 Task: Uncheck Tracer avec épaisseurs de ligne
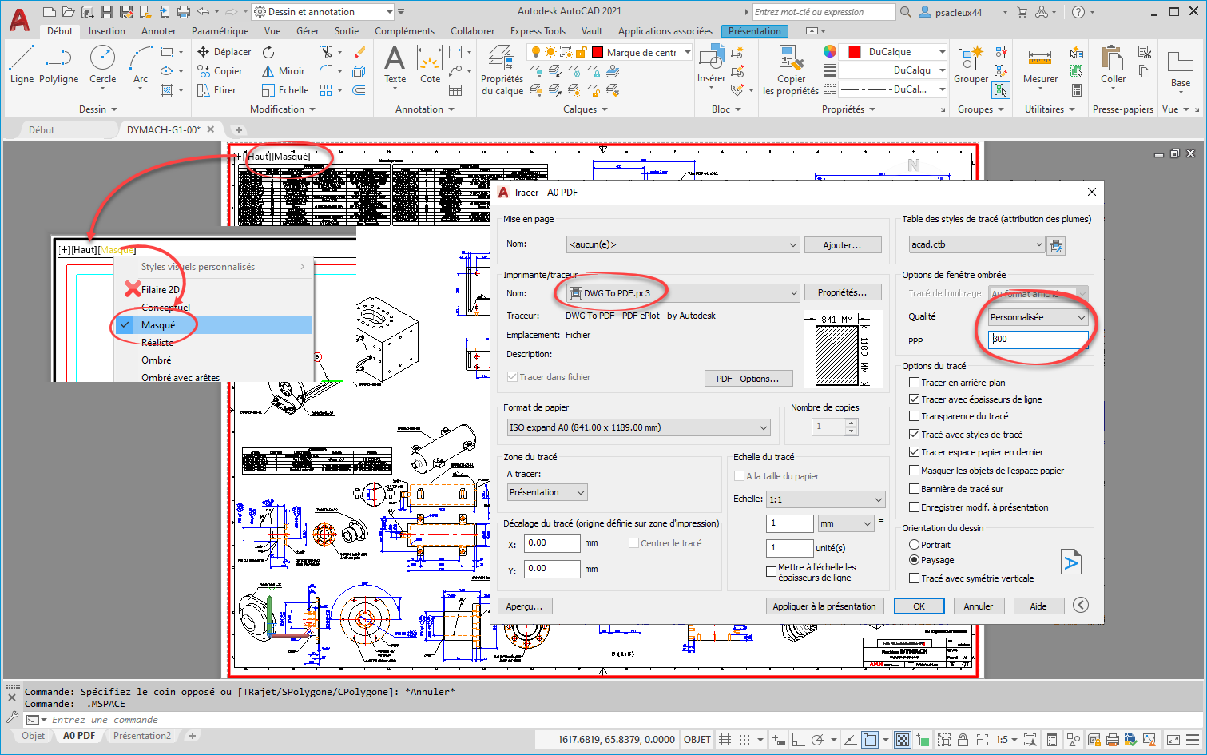pos(914,399)
